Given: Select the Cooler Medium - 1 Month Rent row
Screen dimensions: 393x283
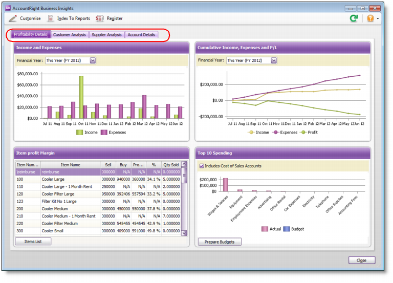Looking at the screenshot, I should click(98, 216).
